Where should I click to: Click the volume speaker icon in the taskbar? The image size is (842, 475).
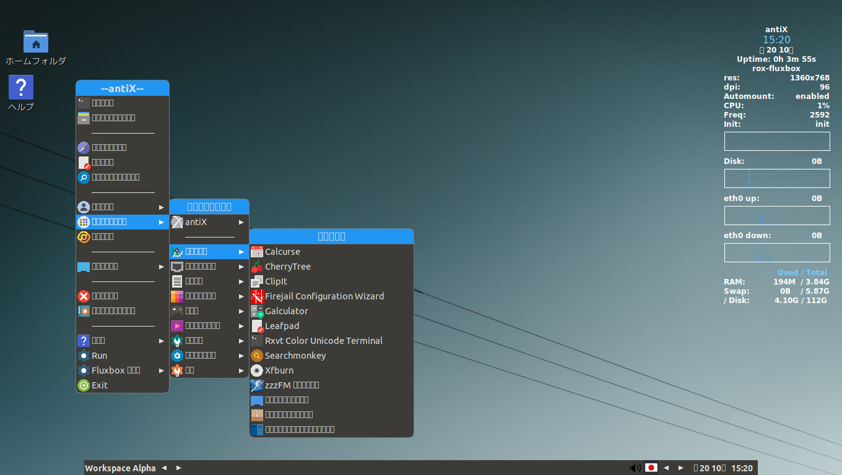[635, 468]
